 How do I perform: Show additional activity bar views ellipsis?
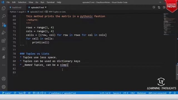pyautogui.click(x=4, y=65)
